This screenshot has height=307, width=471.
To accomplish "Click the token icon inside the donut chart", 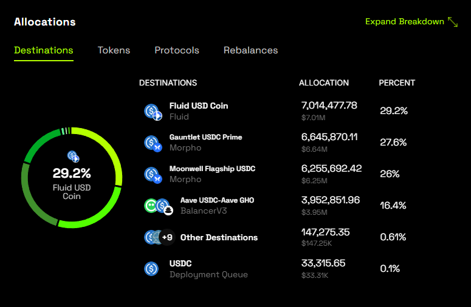I will click(73, 157).
